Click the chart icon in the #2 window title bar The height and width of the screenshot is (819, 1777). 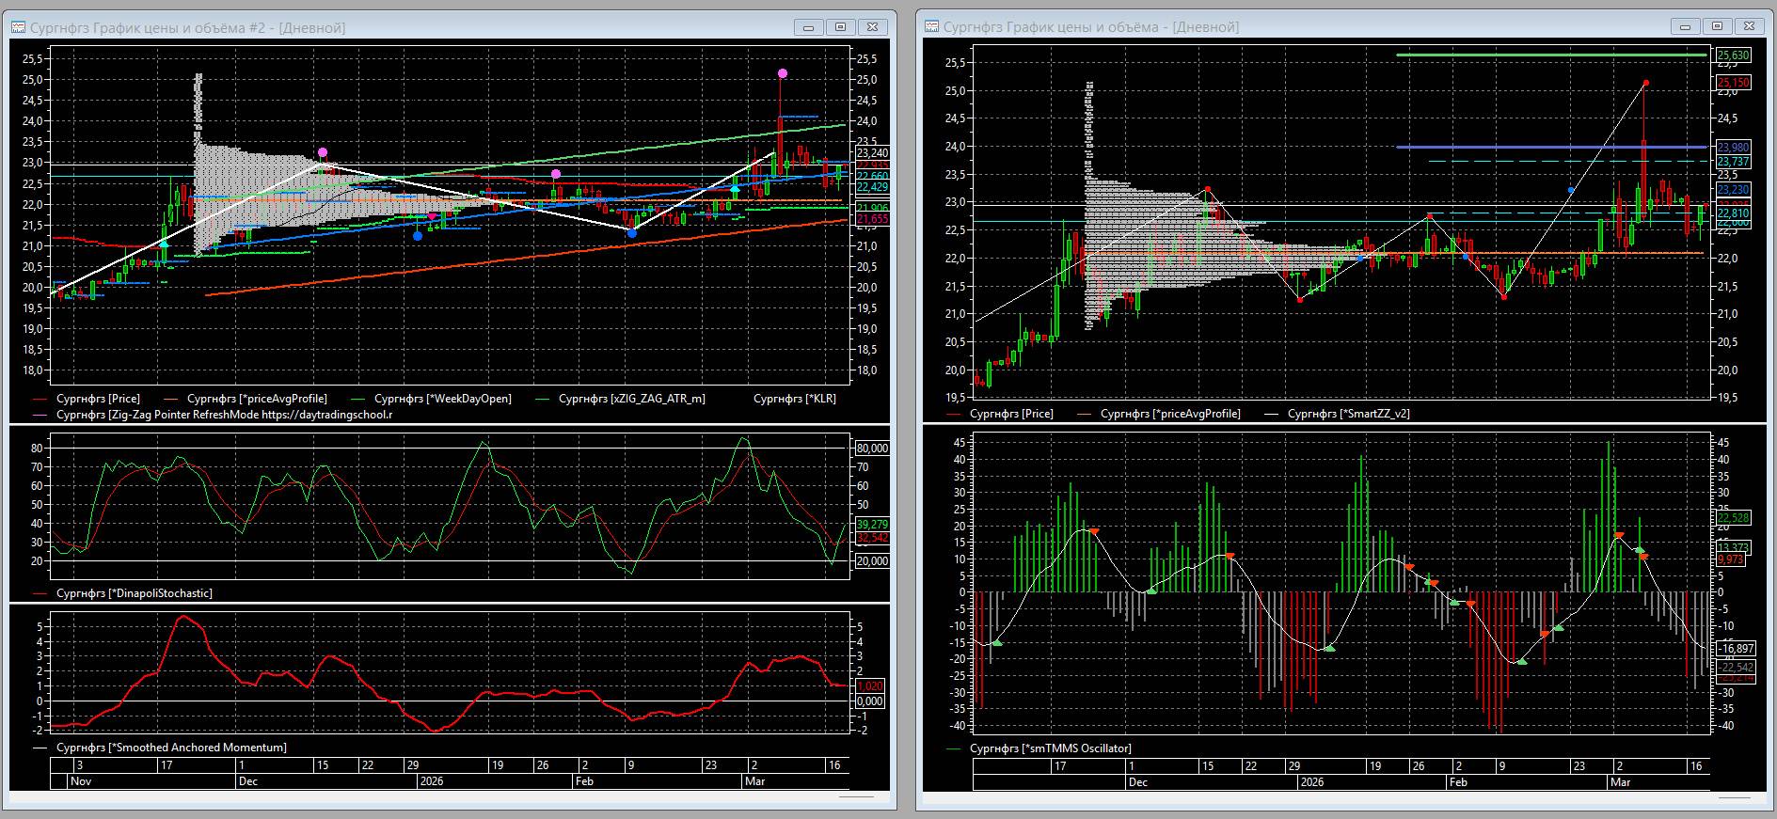(x=18, y=27)
